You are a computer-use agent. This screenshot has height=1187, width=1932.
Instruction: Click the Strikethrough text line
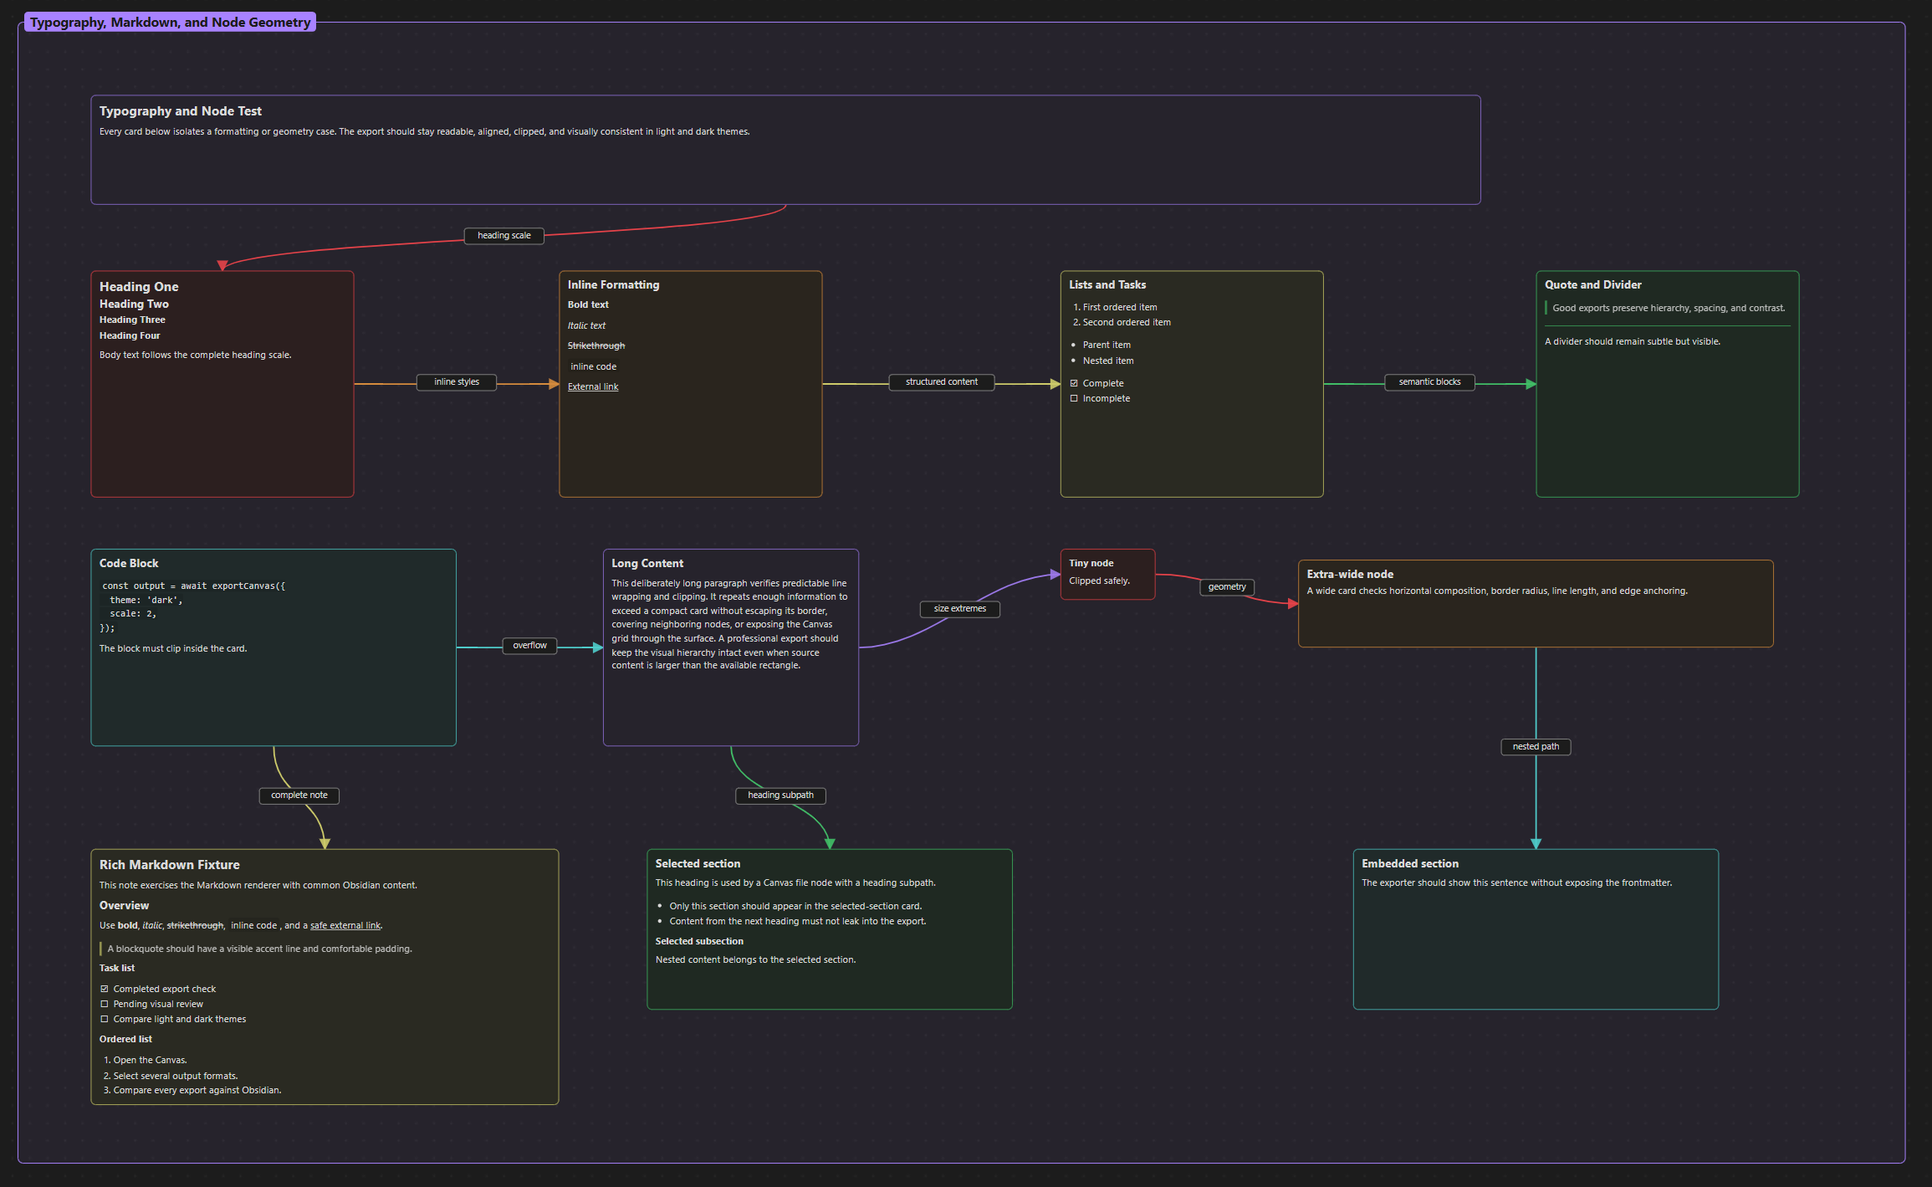click(x=596, y=346)
